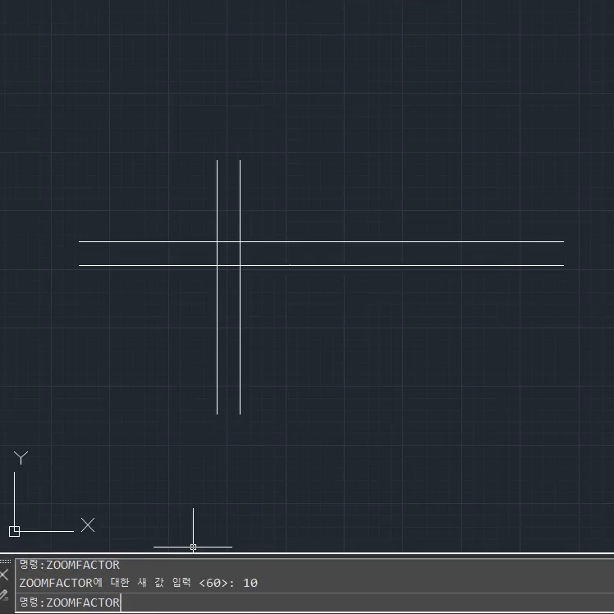The image size is (614, 614).
Task: Close the command line window with X
Action: pyautogui.click(x=4, y=575)
